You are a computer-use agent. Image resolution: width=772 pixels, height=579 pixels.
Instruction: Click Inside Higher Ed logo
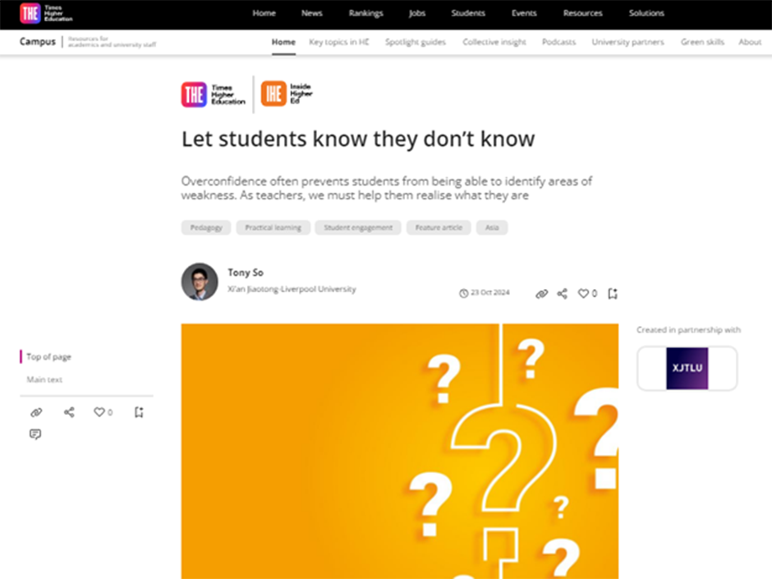(x=287, y=94)
